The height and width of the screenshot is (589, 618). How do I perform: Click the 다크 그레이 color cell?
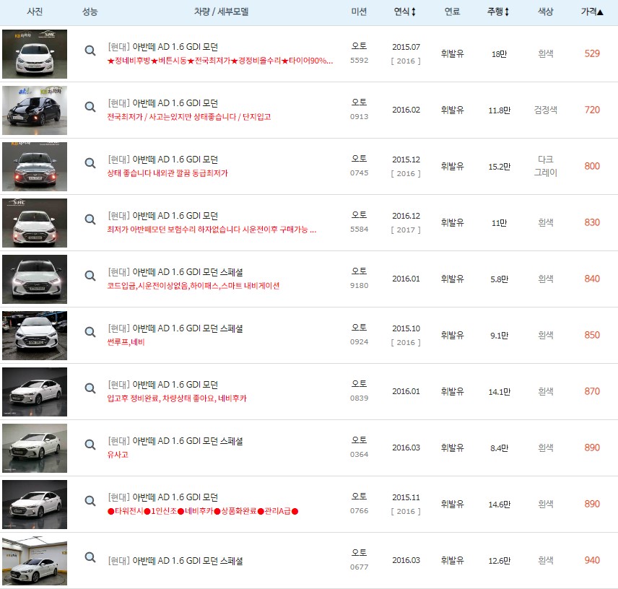546,166
